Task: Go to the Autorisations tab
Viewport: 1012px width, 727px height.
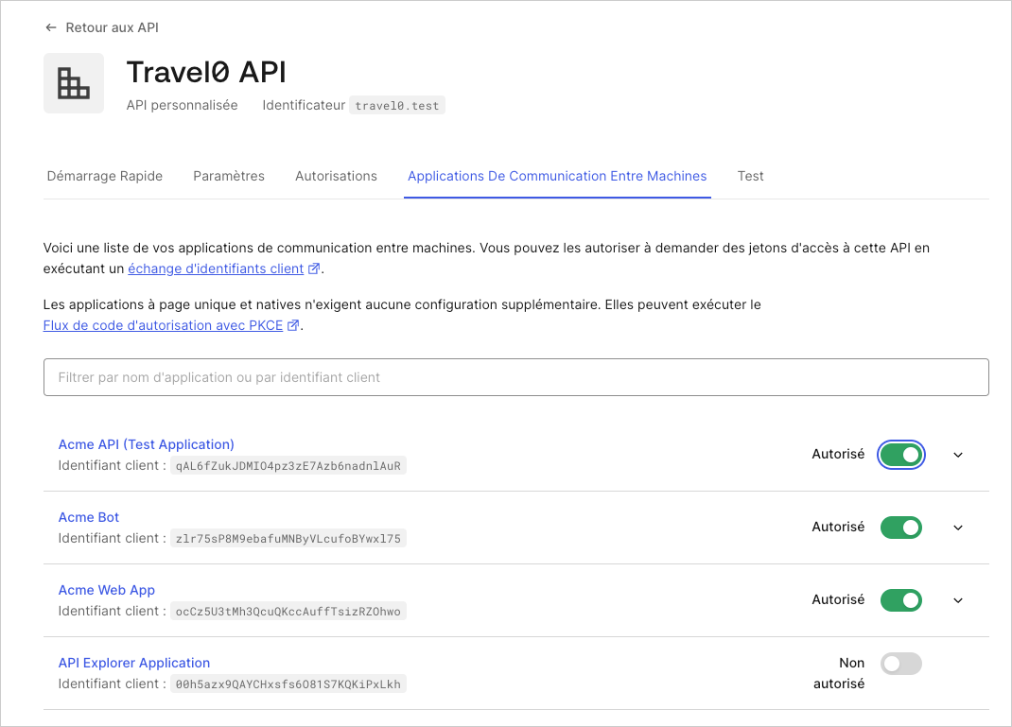Action: tap(337, 176)
